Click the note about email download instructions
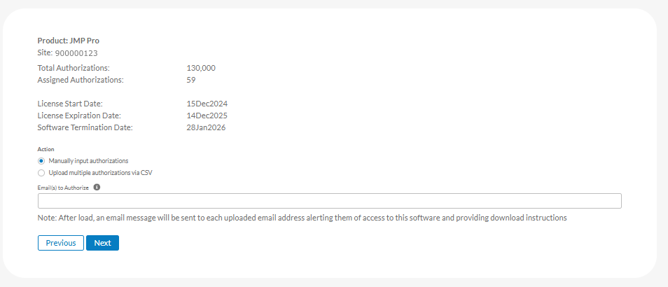The width and height of the screenshot is (668, 287). [302, 218]
